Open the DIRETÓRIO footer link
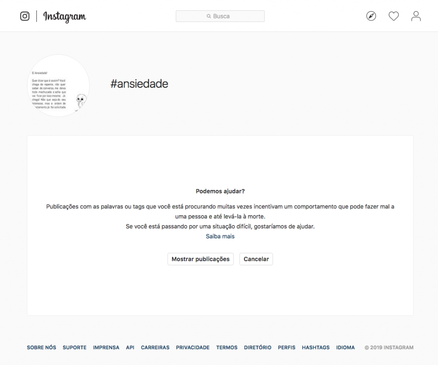 point(257,347)
